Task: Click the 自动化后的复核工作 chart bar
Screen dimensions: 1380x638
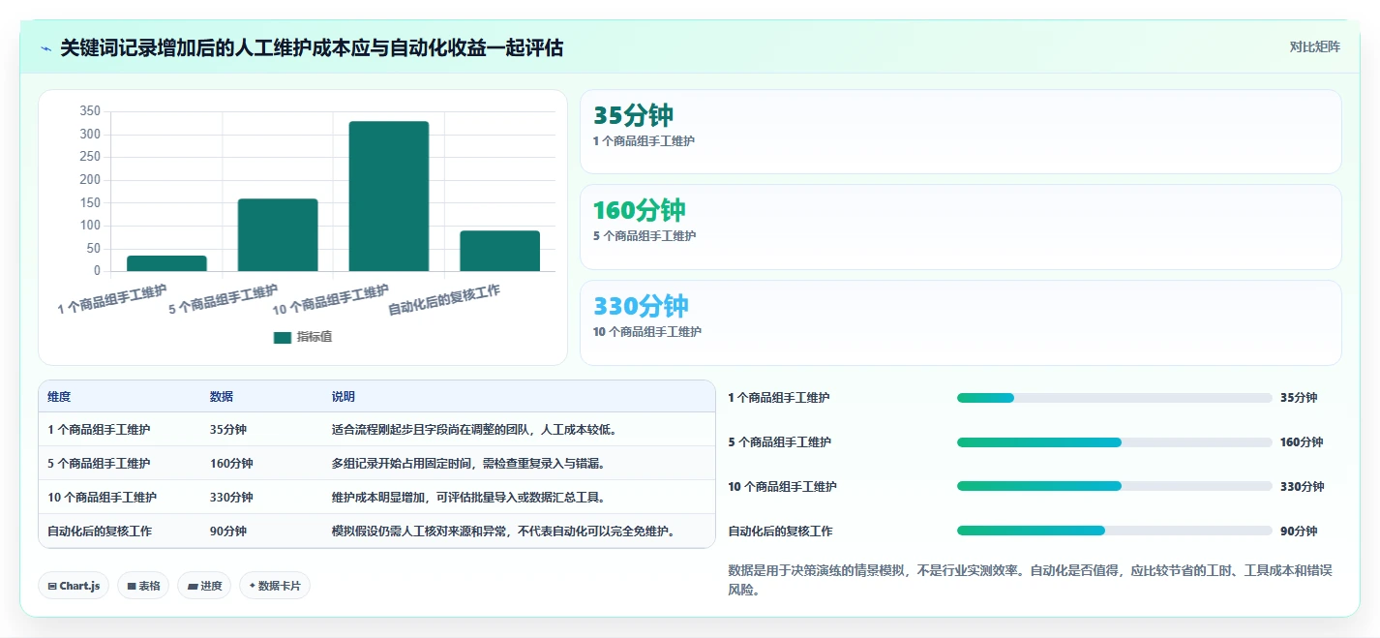Action: coord(499,251)
